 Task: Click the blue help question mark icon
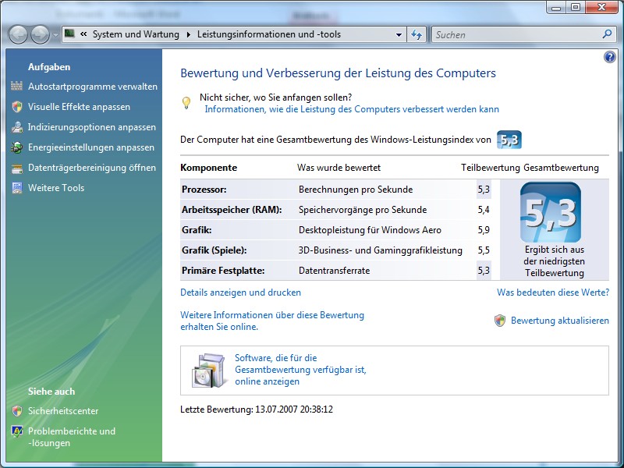610,57
